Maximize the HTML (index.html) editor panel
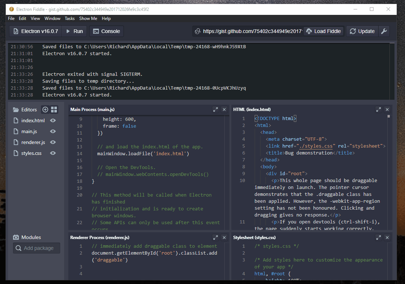The image size is (405, 284). (379, 110)
